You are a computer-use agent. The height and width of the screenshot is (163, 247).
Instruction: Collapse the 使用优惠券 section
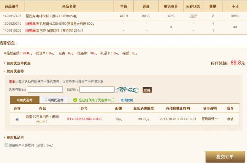pos(16,71)
